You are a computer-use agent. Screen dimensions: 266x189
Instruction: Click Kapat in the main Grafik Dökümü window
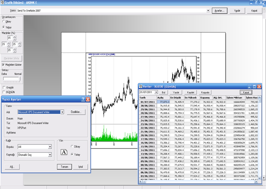pyautogui.click(x=254, y=11)
